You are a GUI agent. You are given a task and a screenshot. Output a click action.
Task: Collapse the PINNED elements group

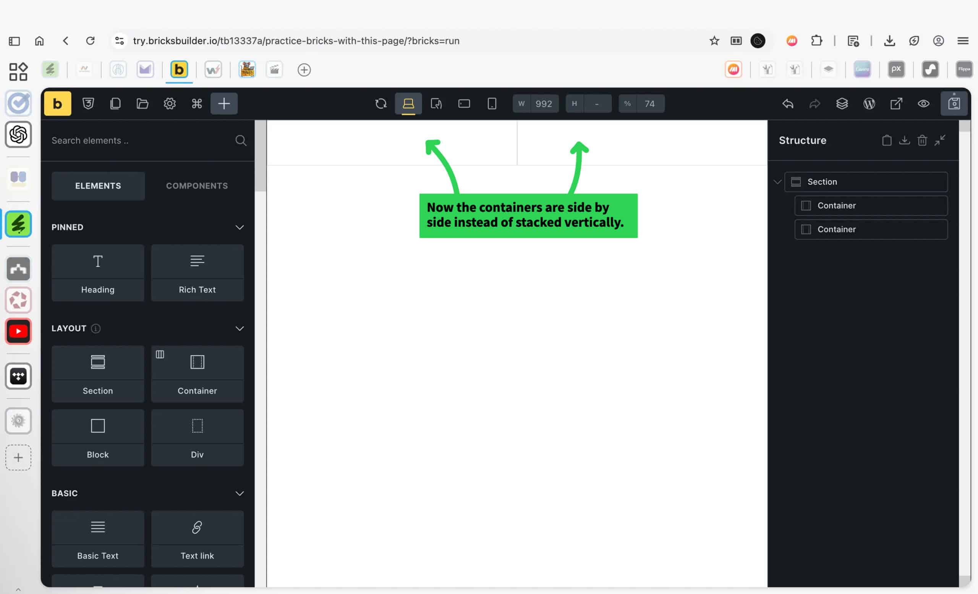[239, 227]
